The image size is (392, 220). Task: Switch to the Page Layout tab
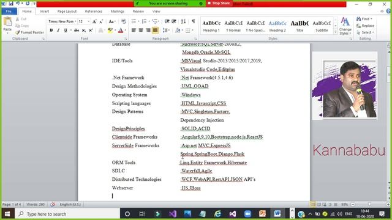click(67, 12)
